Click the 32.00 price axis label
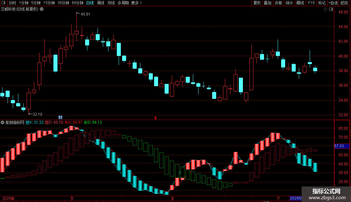This screenshot has width=351, height=202. click(343, 115)
